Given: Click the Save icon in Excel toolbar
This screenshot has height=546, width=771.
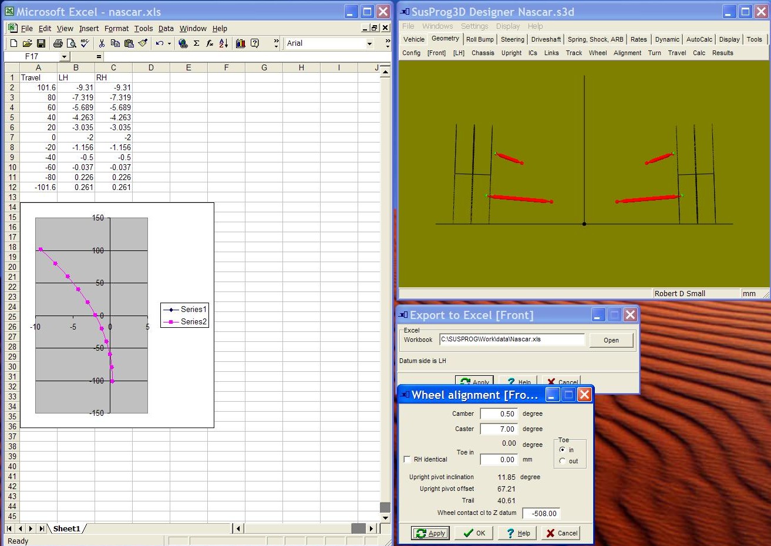Looking at the screenshot, I should pyautogui.click(x=41, y=43).
